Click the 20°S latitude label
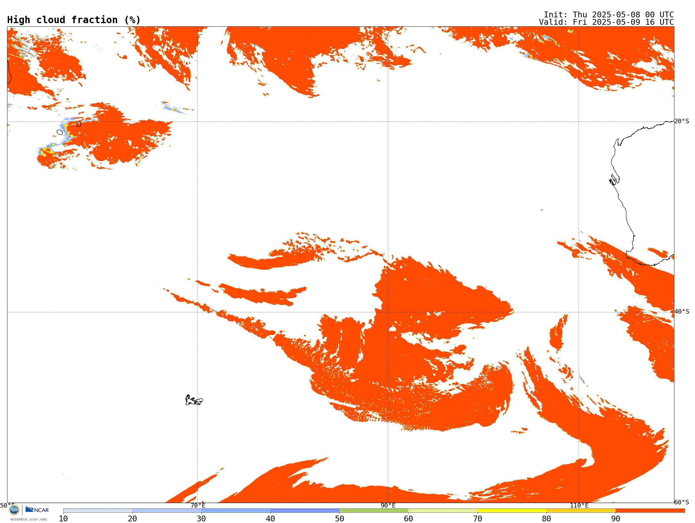695x523 pixels. click(x=681, y=121)
